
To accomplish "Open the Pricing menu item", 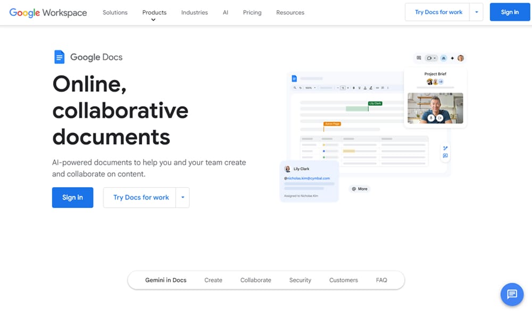I will point(252,12).
